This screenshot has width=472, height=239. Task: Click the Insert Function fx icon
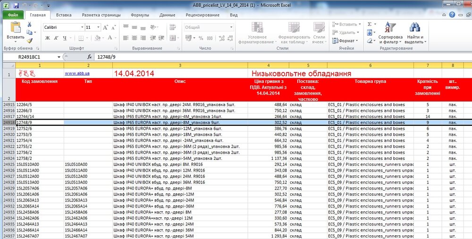coord(89,57)
